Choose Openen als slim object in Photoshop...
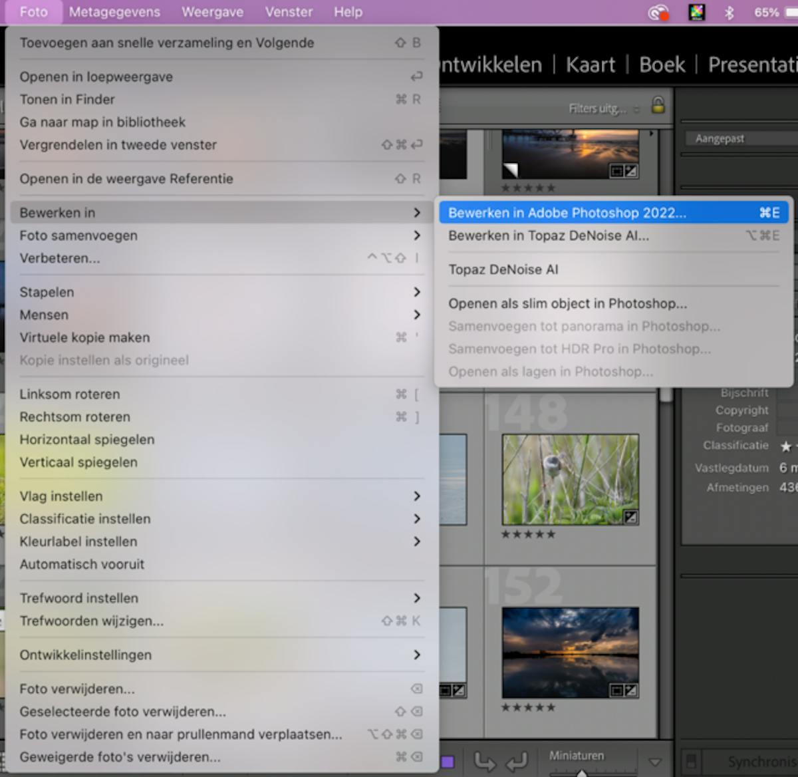Image resolution: width=798 pixels, height=777 pixels. [x=613, y=303]
